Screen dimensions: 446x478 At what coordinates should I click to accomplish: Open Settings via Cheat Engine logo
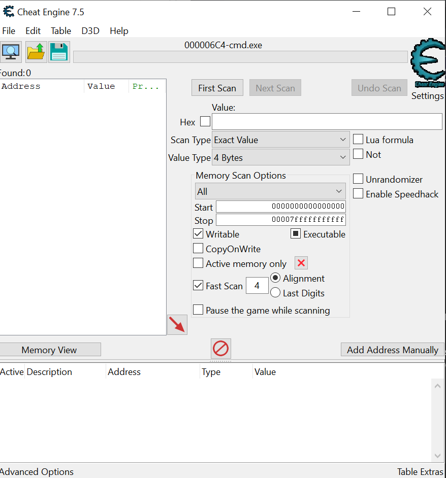(x=428, y=62)
